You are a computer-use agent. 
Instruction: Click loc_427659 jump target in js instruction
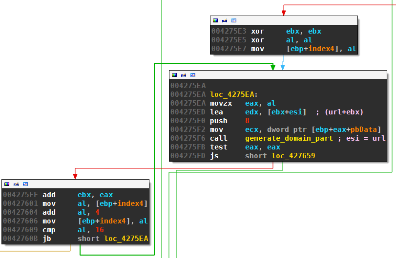click(294, 156)
